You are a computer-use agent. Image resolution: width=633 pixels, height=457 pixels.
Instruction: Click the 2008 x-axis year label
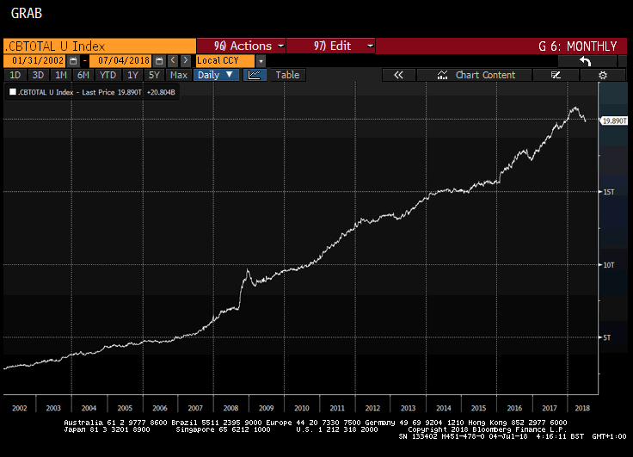click(230, 408)
